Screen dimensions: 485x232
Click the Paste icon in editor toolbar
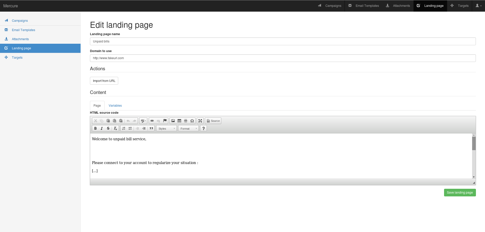point(108,121)
